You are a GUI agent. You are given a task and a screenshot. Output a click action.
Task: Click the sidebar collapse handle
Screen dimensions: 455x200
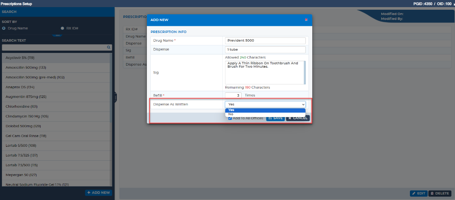[116, 97]
